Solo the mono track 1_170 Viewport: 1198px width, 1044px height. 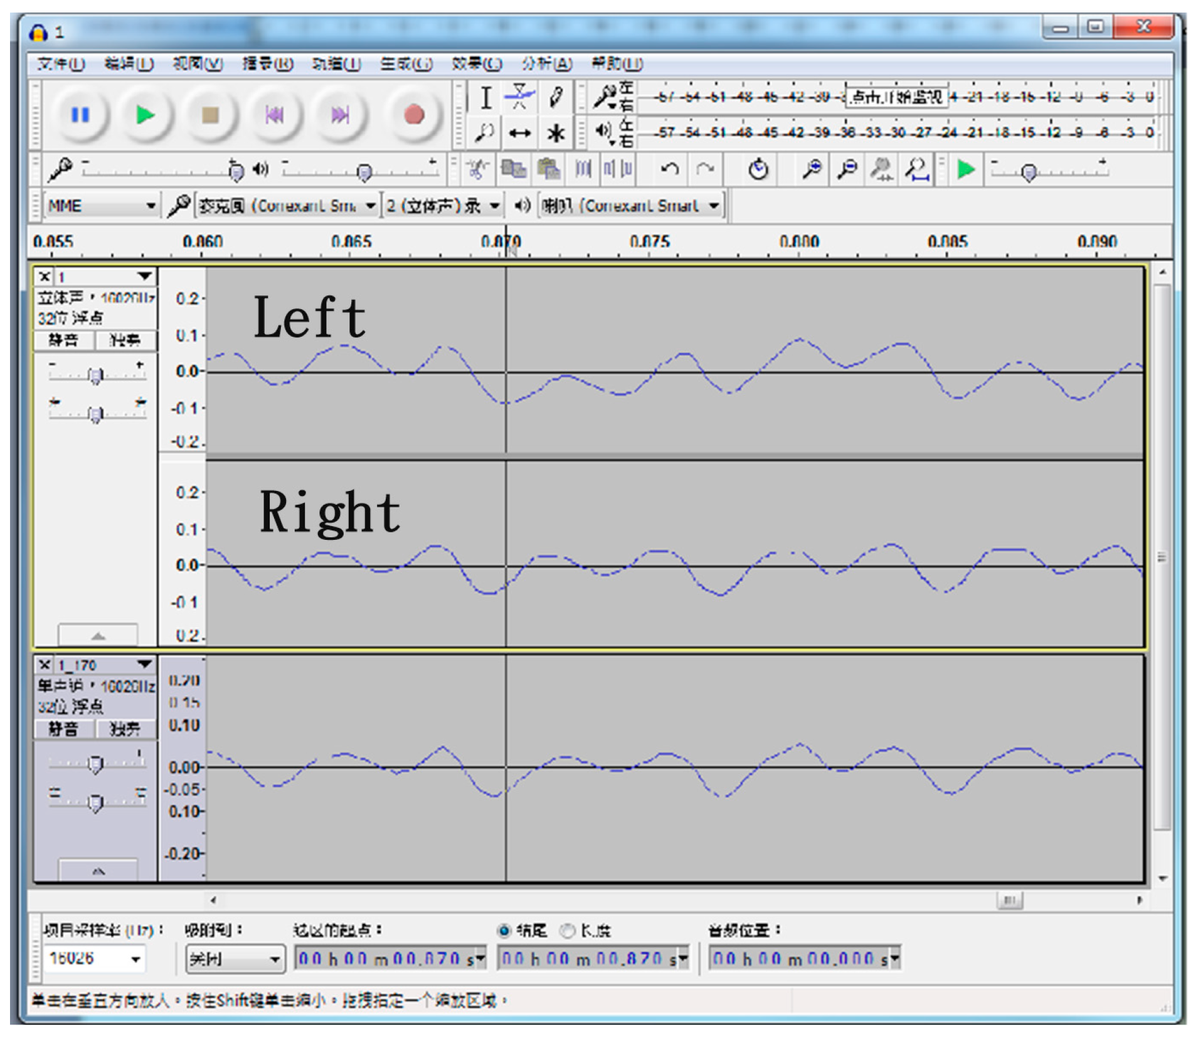coord(125,729)
